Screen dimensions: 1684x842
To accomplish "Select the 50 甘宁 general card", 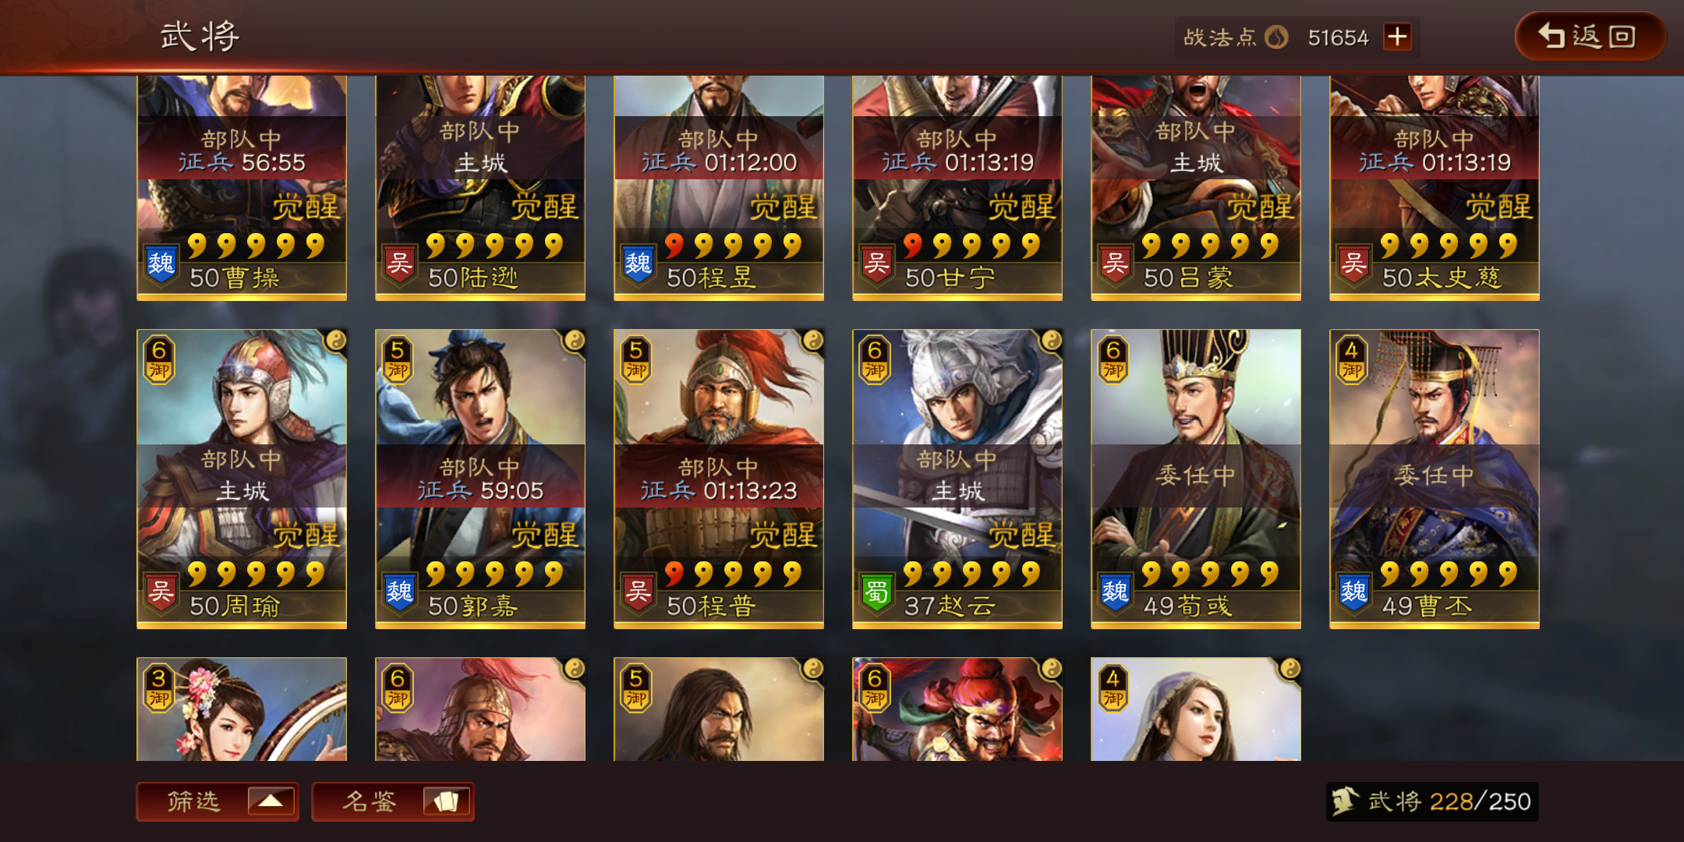I will click(957, 188).
